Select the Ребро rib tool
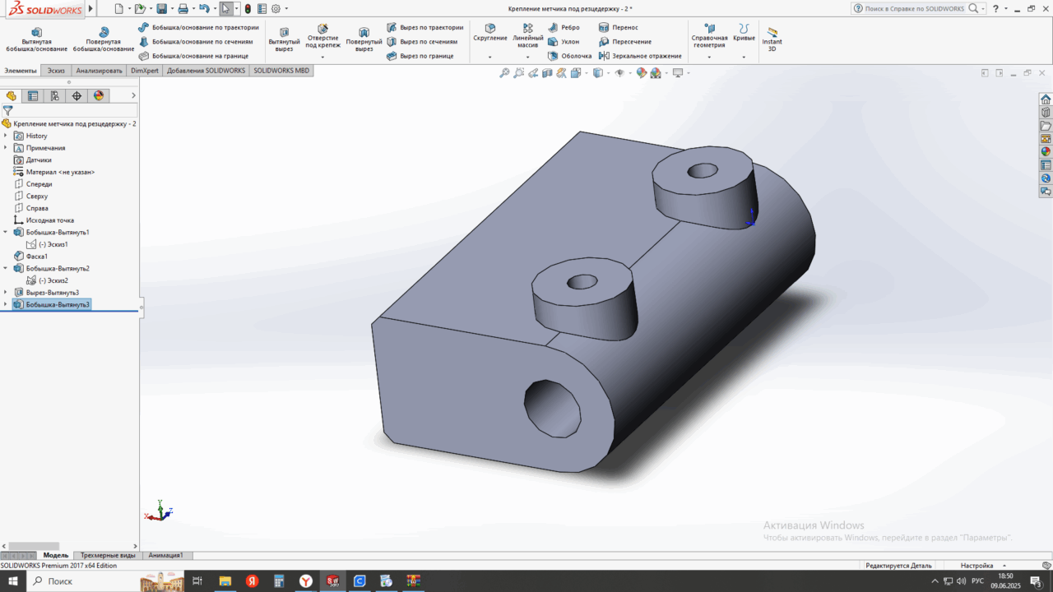This screenshot has height=592, width=1053. click(564, 27)
